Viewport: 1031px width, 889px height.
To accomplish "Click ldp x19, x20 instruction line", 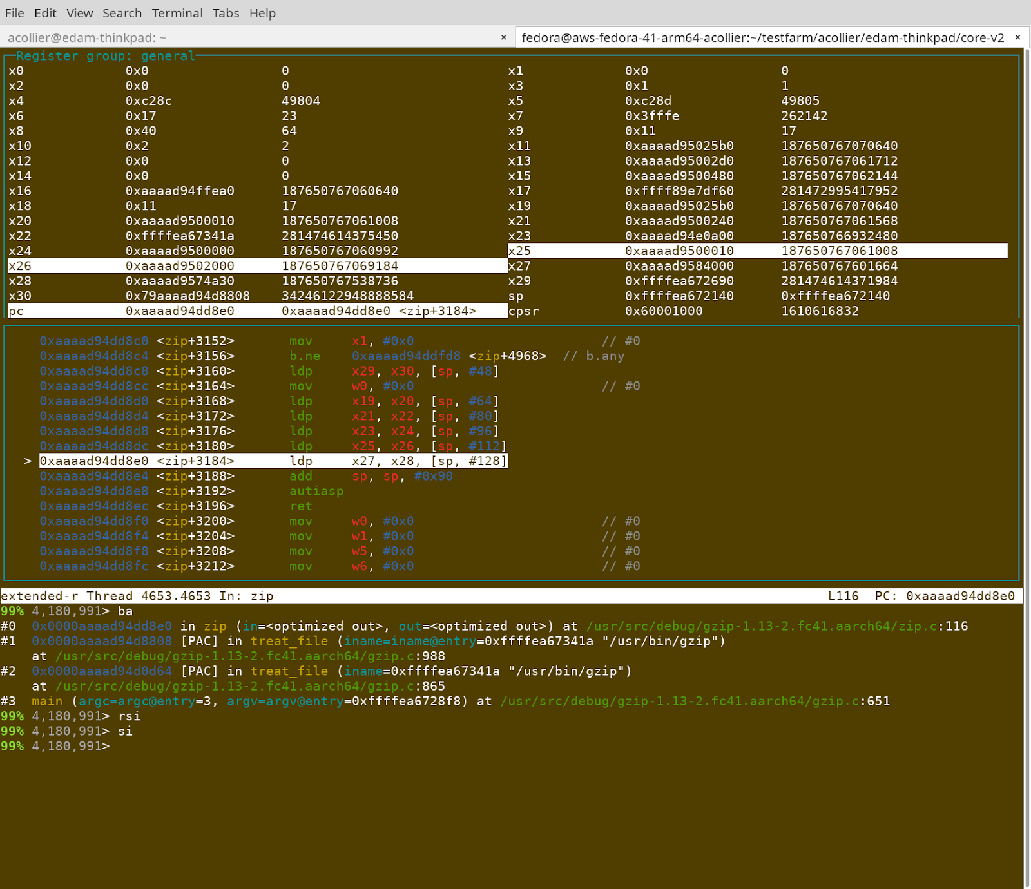I will click(x=269, y=401).
